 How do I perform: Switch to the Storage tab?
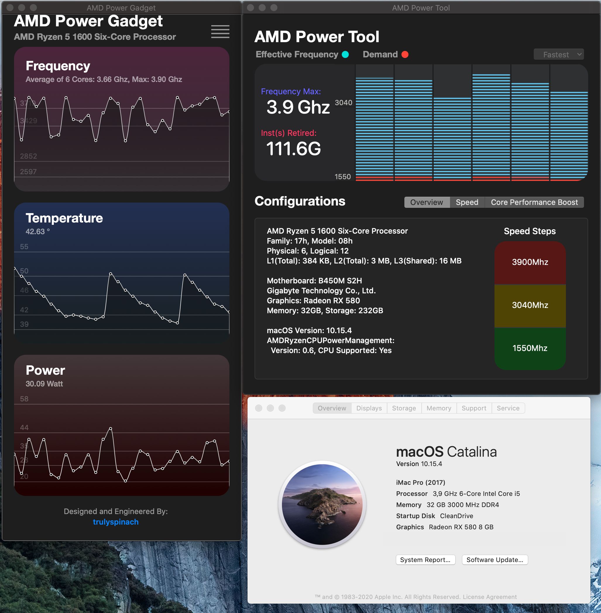404,408
